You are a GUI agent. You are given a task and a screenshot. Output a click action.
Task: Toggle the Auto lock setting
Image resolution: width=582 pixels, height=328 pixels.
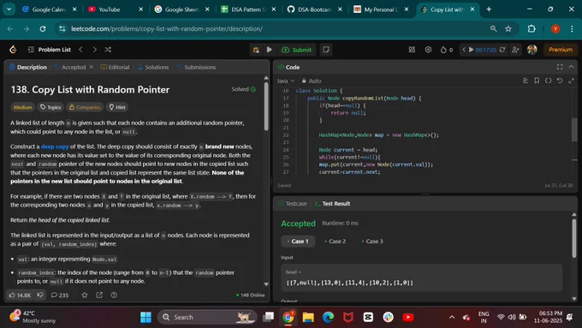(312, 81)
